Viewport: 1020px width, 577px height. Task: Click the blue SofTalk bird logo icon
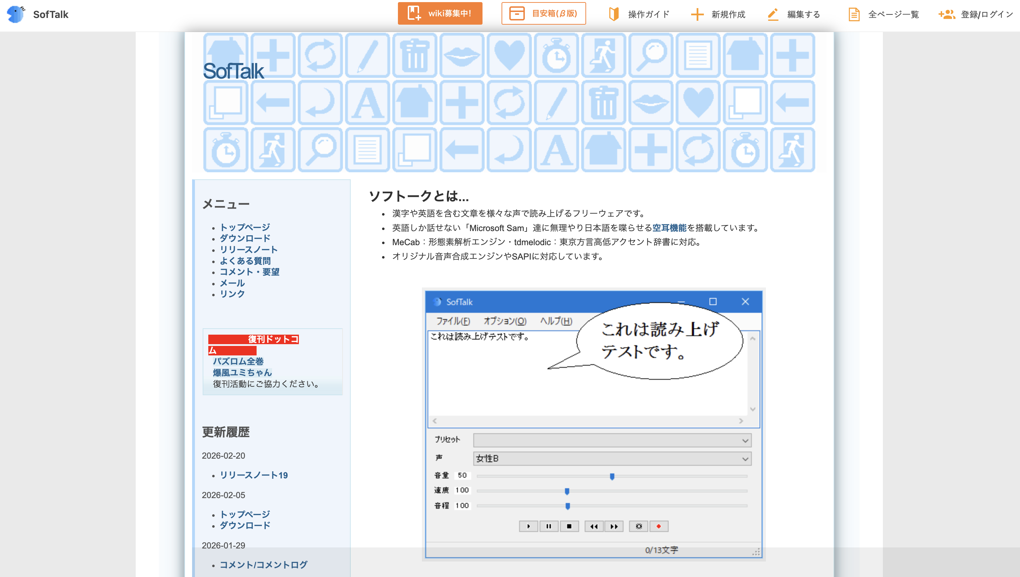tap(16, 14)
